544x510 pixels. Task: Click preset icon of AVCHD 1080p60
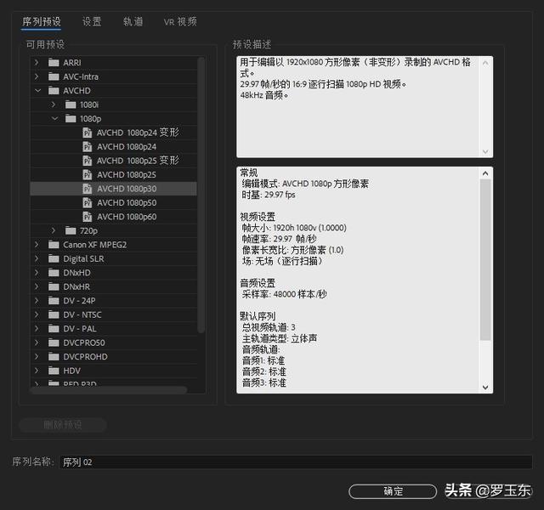tap(88, 217)
